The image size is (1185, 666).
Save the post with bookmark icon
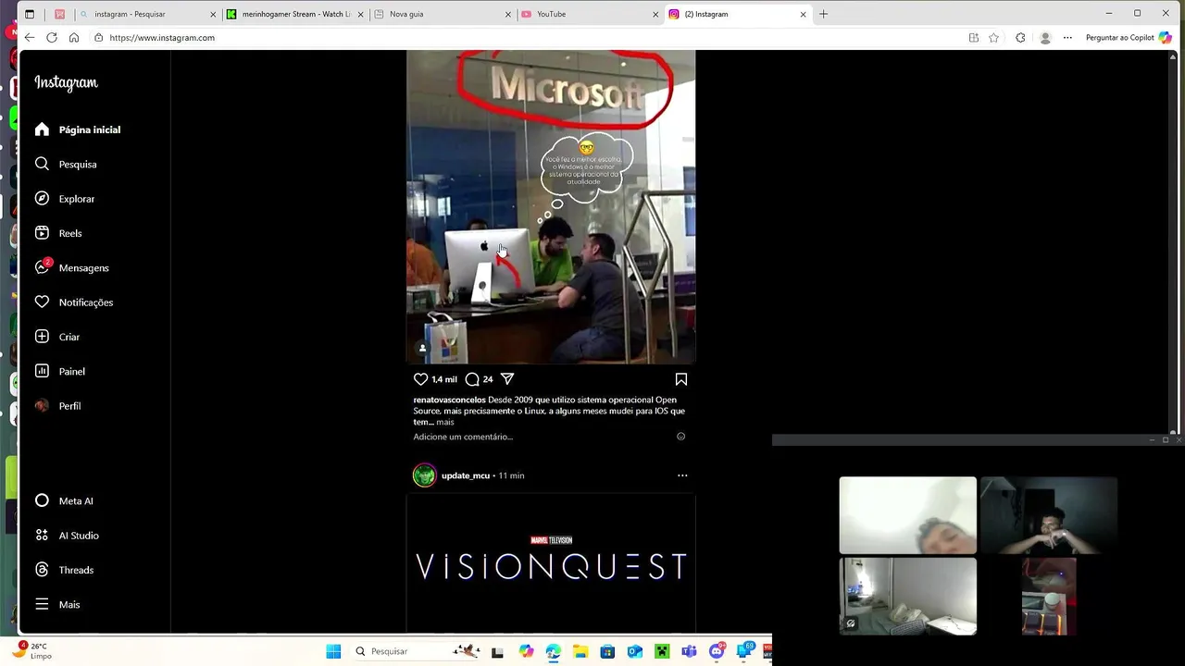tap(681, 379)
